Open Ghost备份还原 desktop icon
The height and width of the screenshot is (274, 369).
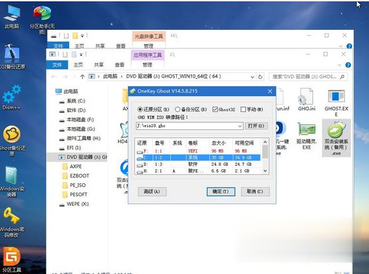[x=12, y=141]
